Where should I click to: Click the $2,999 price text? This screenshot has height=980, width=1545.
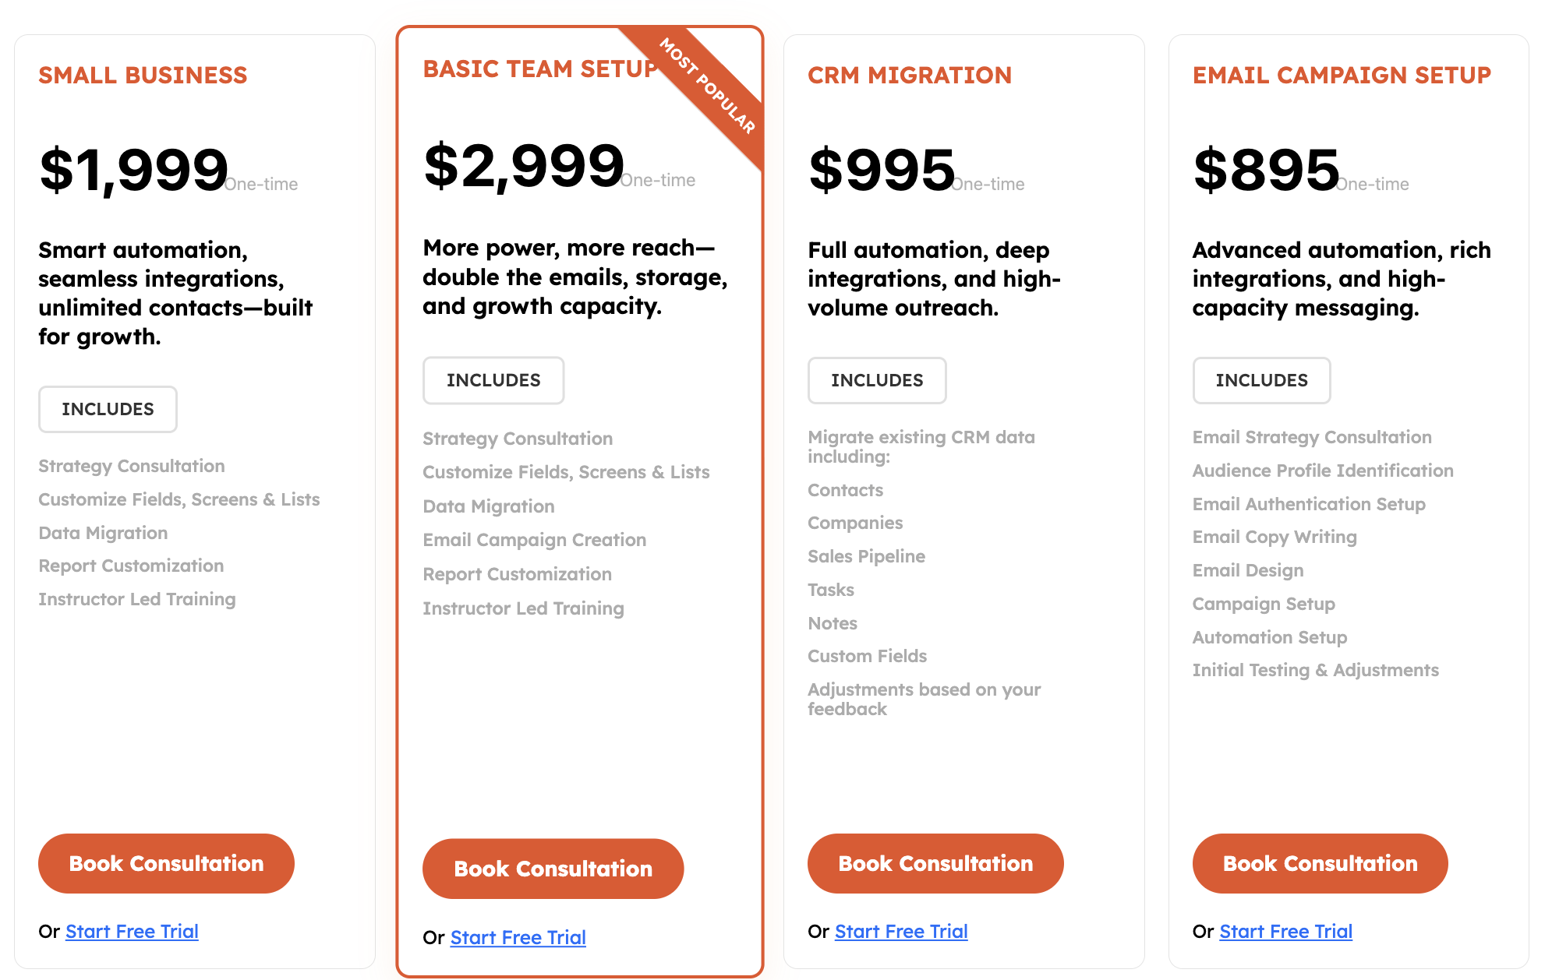(524, 165)
